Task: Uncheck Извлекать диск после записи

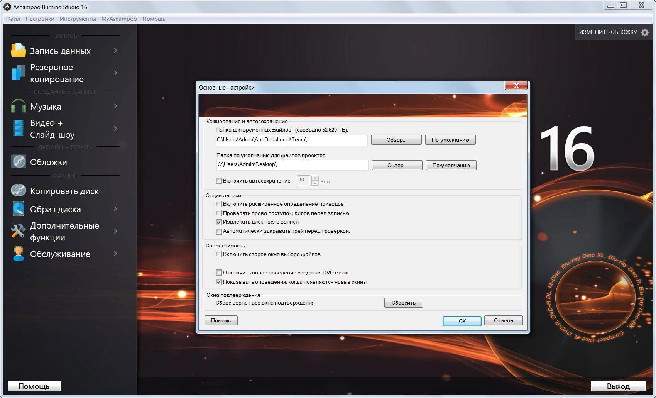Action: click(219, 222)
